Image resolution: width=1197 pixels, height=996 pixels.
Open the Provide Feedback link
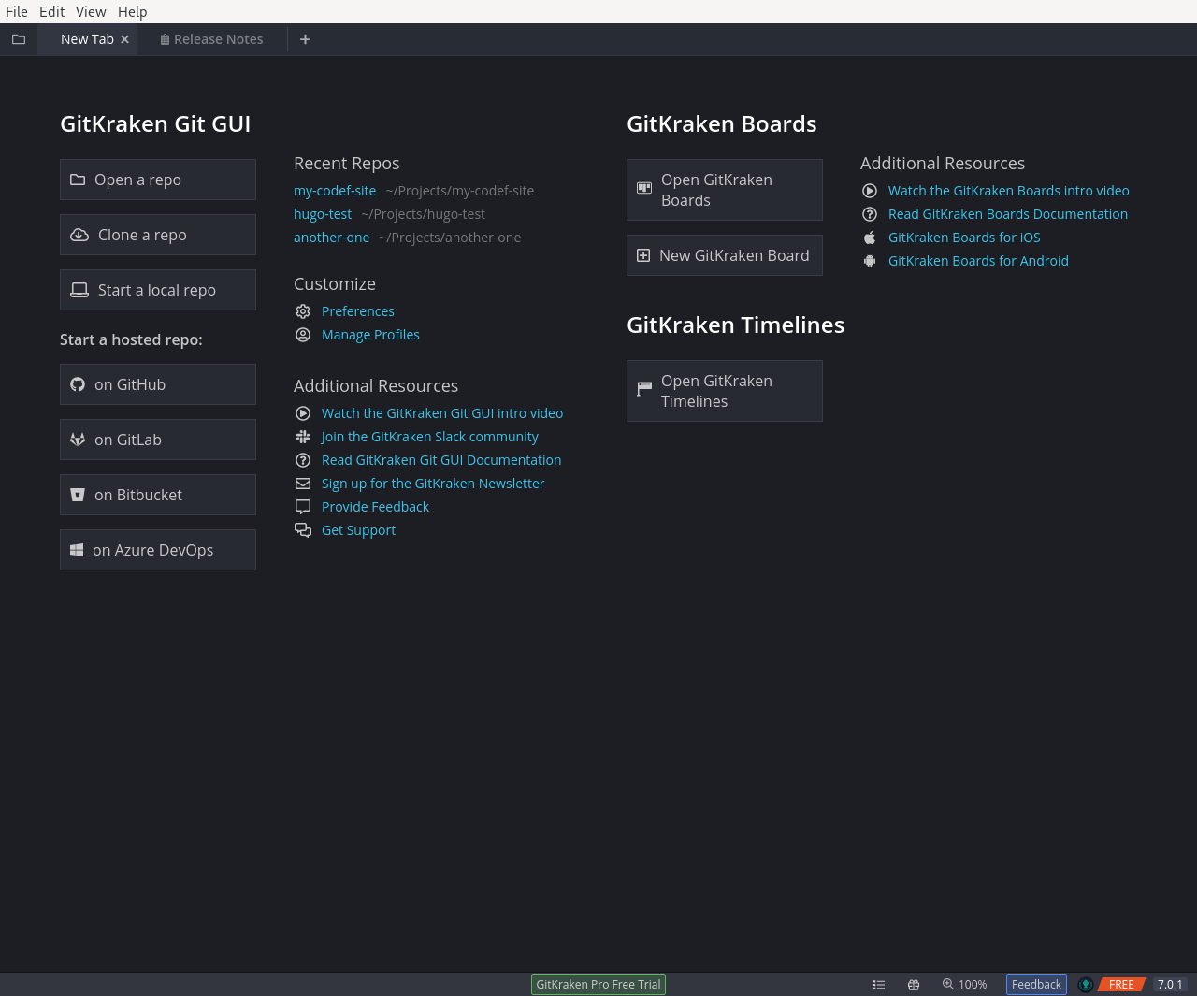[375, 507]
